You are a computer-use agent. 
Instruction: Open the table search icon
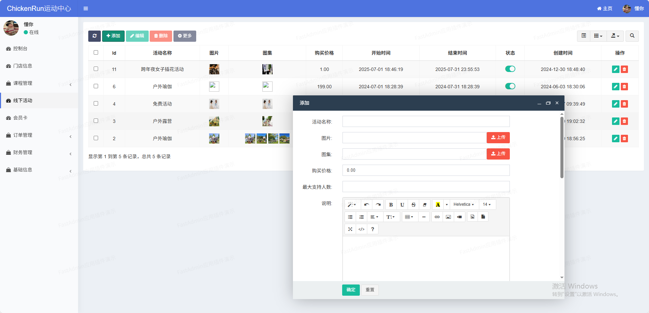pyautogui.click(x=632, y=36)
